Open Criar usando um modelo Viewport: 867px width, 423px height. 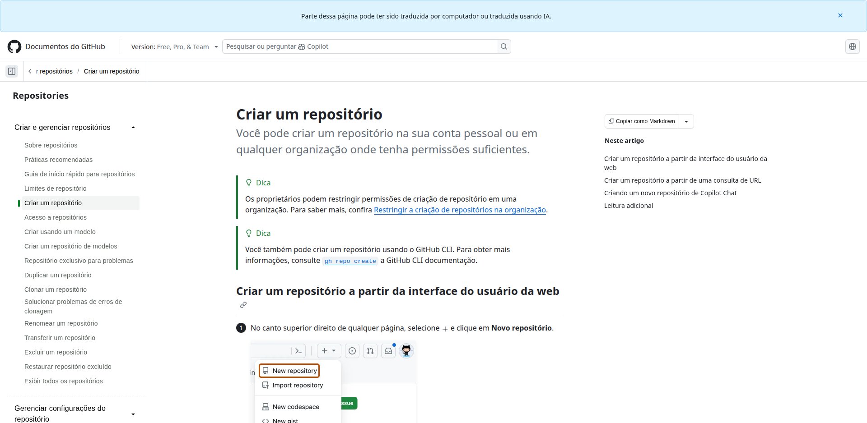(x=60, y=232)
